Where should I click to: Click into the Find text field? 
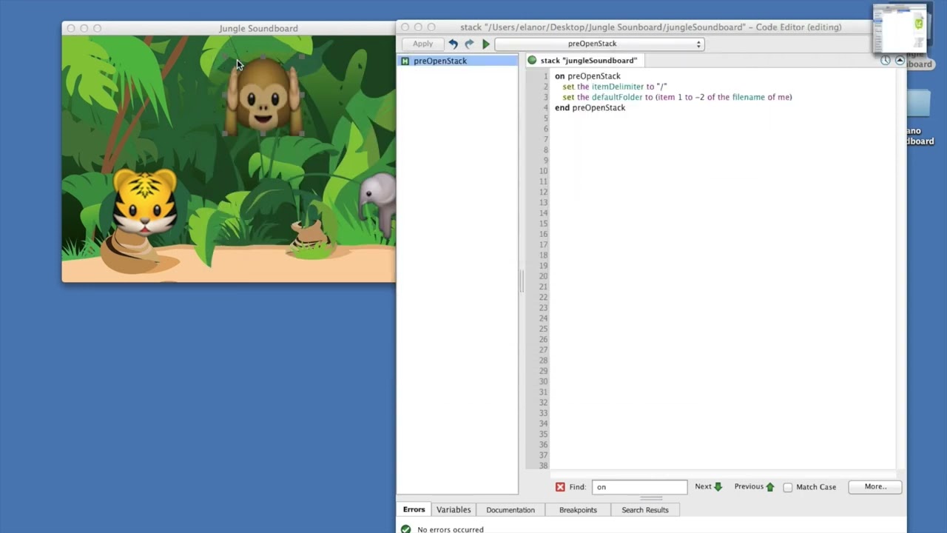click(639, 487)
